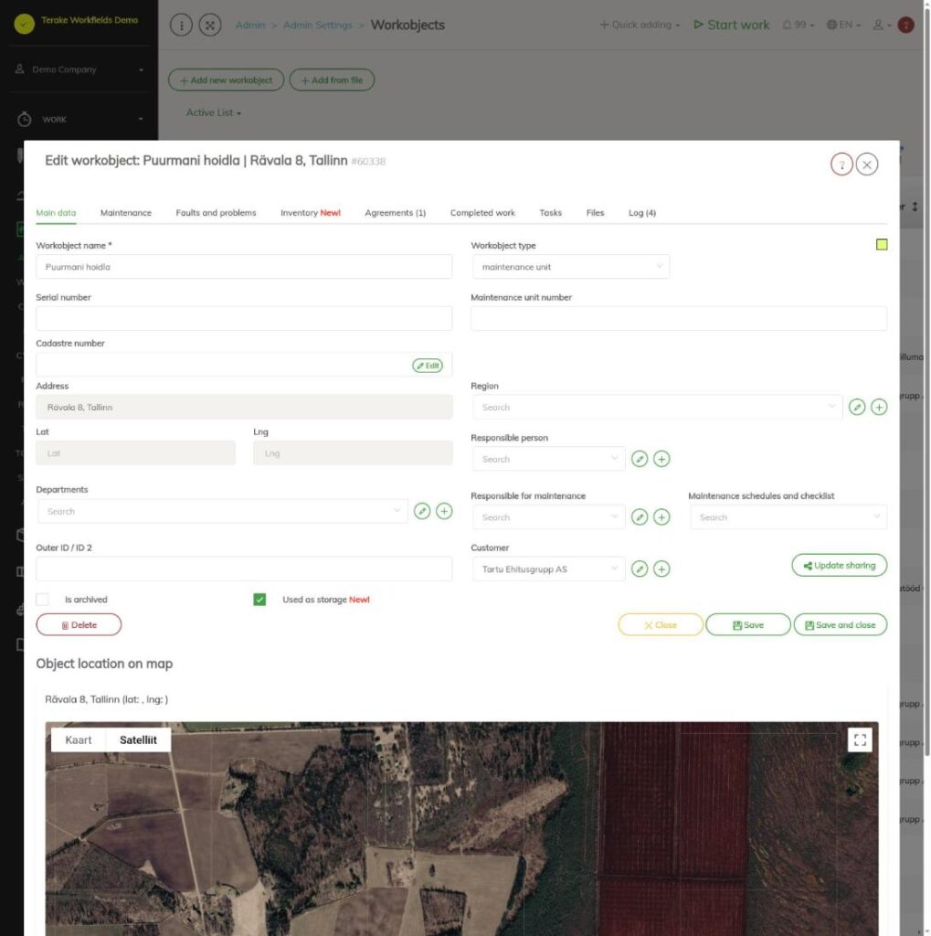Open the Departments search dropdown
Screen dimensions: 931x936
point(223,511)
